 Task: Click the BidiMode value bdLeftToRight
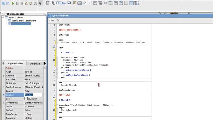[x=32, y=83]
